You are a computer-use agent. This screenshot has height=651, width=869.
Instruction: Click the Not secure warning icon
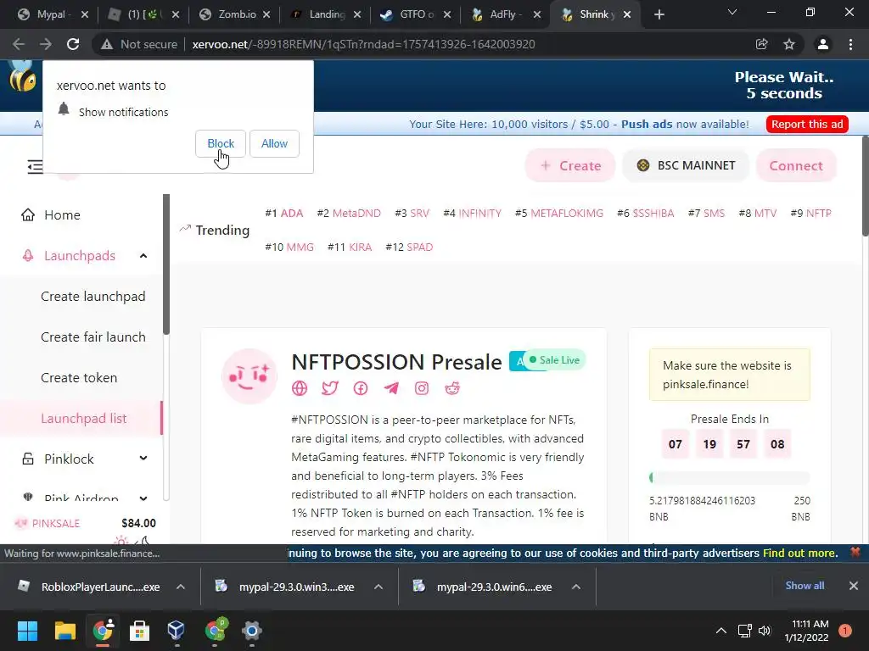[107, 44]
